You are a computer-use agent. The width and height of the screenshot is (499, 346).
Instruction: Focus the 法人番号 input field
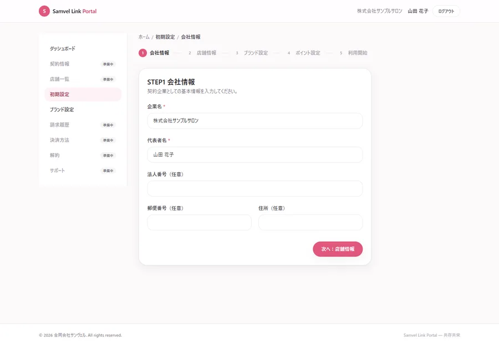pyautogui.click(x=255, y=189)
